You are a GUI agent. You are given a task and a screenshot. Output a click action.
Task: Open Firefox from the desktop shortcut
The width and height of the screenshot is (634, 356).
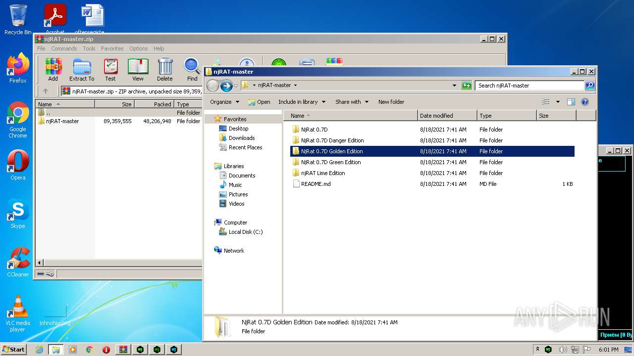(x=18, y=68)
